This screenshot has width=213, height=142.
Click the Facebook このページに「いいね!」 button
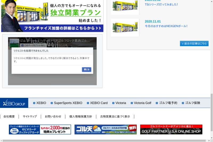34,45
